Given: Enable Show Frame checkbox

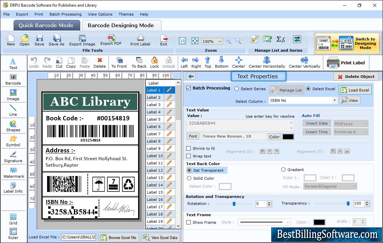Looking at the screenshot, I should point(189,222).
